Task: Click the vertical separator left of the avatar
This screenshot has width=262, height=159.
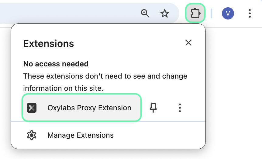Action: click(x=212, y=13)
